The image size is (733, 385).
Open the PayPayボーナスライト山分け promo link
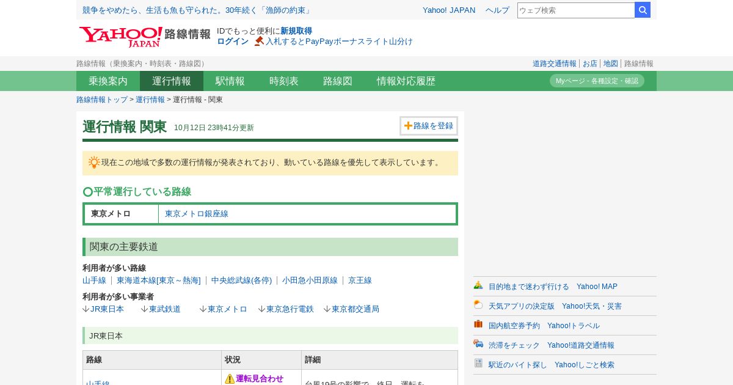click(x=339, y=41)
